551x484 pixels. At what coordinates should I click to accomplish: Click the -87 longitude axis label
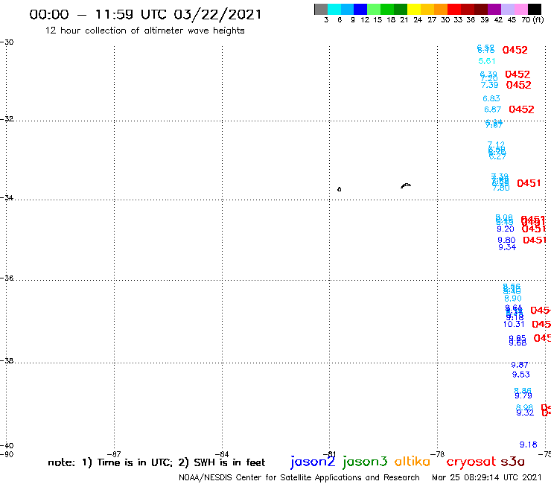coord(114,454)
